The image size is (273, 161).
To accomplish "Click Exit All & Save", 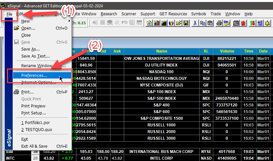I will [x=34, y=146].
